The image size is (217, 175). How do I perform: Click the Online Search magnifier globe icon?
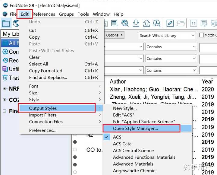[x=125, y=23]
